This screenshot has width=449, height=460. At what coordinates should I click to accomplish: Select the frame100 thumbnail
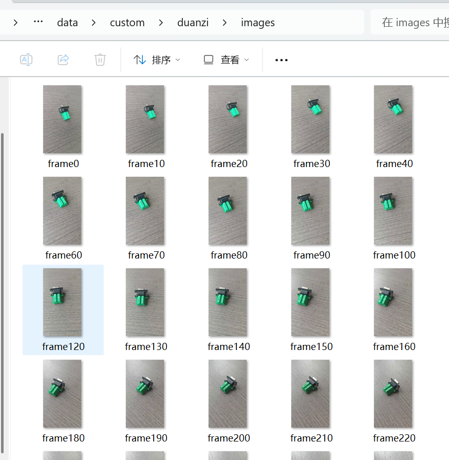click(393, 211)
